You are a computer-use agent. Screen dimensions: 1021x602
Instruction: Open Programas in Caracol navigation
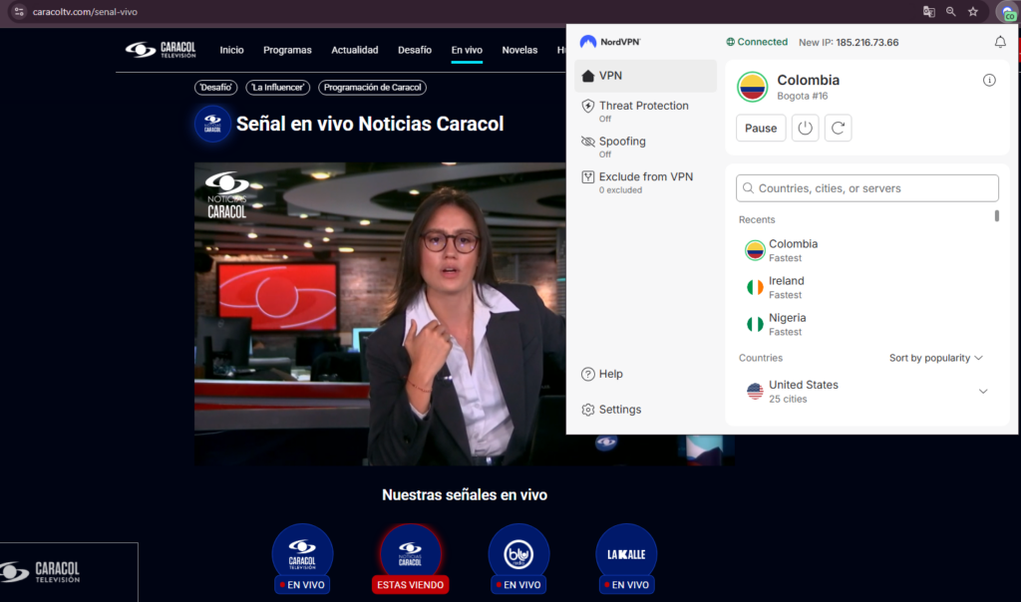[287, 50]
